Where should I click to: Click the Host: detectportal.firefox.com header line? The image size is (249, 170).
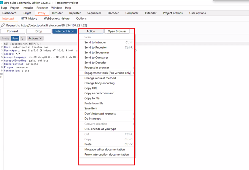26,47
